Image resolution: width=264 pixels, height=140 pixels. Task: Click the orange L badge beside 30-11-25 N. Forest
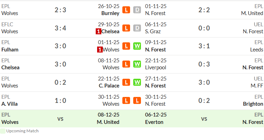(137, 100)
